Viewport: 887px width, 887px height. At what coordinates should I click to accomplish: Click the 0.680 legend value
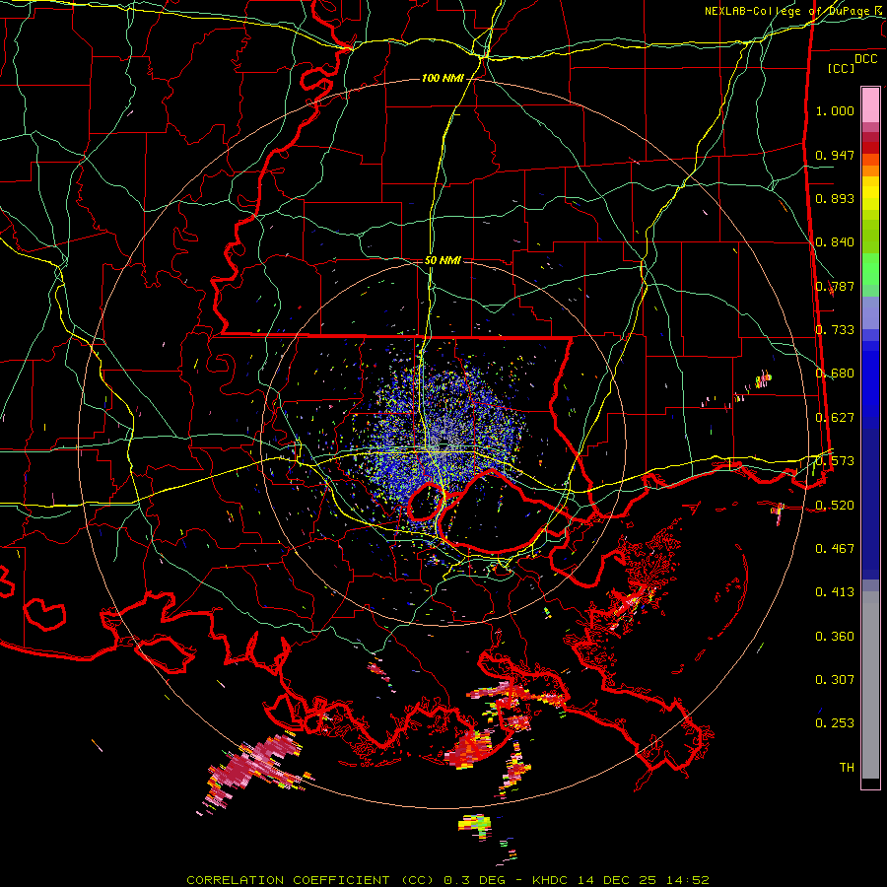835,374
